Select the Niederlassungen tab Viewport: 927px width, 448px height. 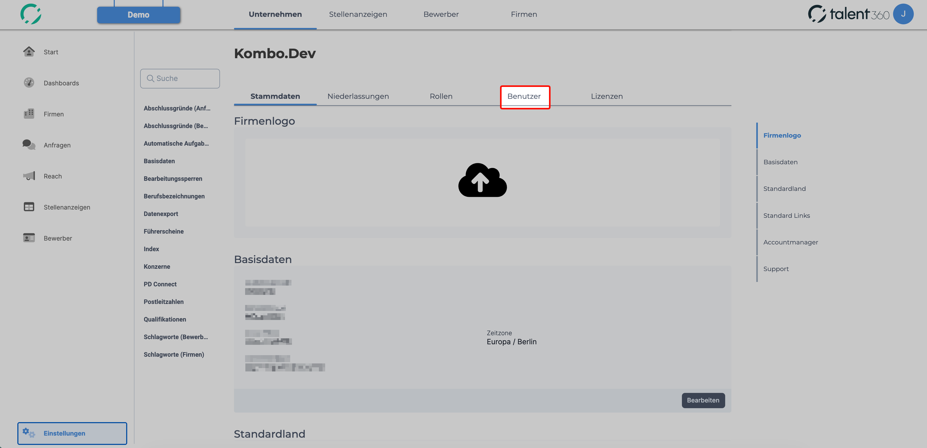(x=358, y=96)
